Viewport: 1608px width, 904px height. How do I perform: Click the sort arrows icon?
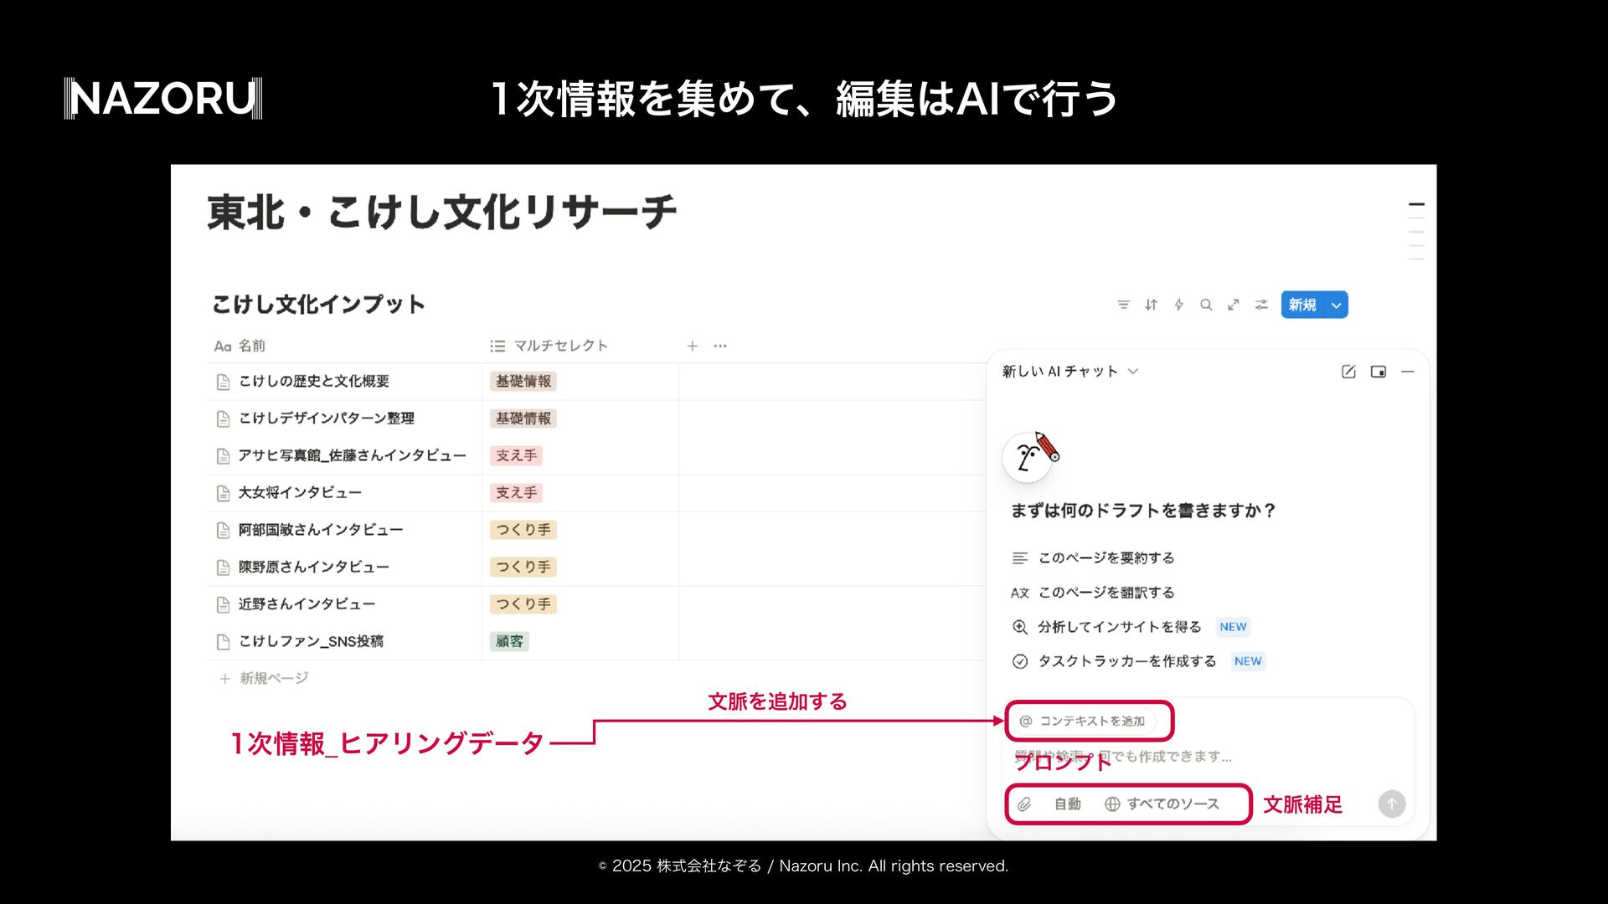[1151, 305]
